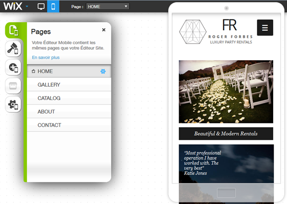Select 'LUXURY PARTY RENTALS' subtitle text
Image resolution: width=287 pixels, height=204 pixels.
pos(231,42)
